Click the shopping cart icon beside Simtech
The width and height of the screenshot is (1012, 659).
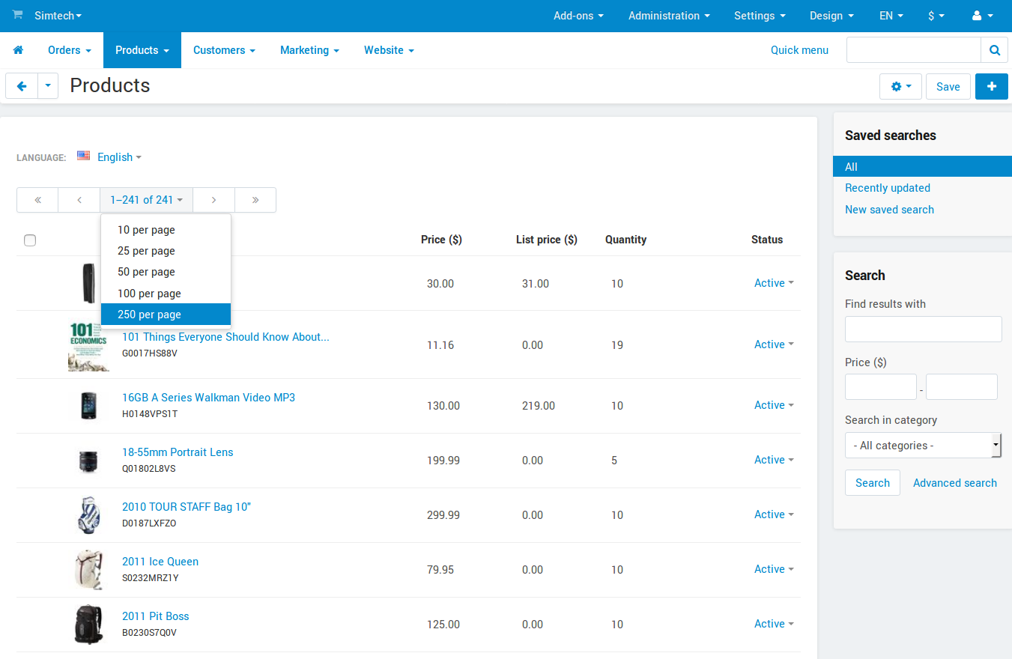tap(17, 15)
